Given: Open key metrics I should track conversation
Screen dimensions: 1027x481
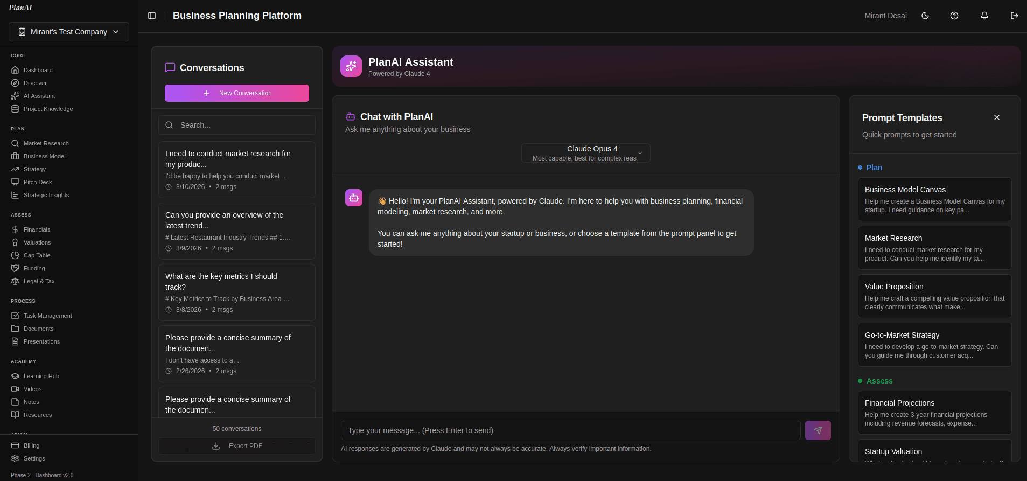Looking at the screenshot, I should pyautogui.click(x=237, y=292).
